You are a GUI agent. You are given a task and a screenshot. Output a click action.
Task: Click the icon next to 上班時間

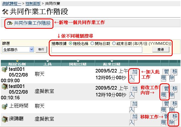pyautogui.click(x=4, y=106)
